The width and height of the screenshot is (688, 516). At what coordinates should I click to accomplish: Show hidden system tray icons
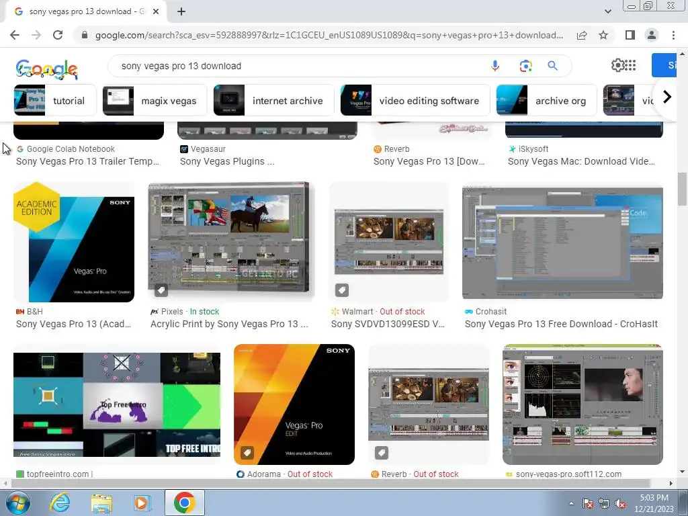tap(571, 503)
